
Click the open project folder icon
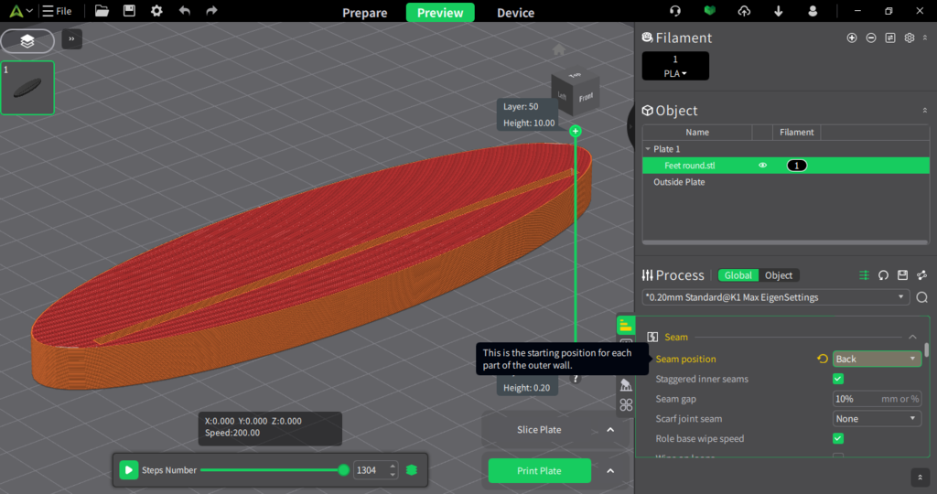pyautogui.click(x=102, y=11)
